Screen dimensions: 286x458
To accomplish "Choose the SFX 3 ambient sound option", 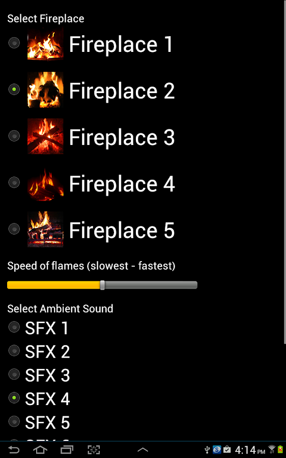I will pyautogui.click(x=39, y=375).
